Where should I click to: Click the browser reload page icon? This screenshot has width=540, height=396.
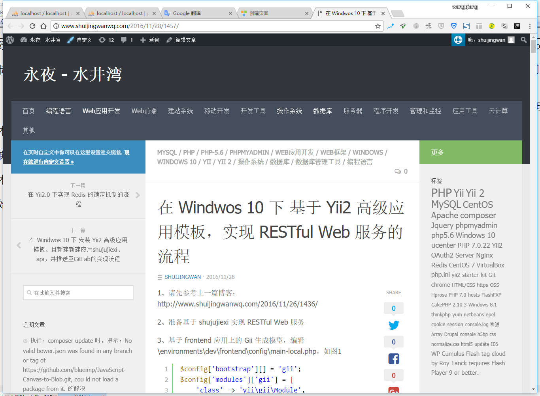pos(32,26)
